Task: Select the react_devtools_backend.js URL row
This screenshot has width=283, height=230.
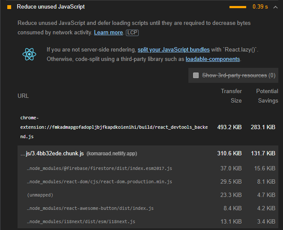Action: pos(148,127)
